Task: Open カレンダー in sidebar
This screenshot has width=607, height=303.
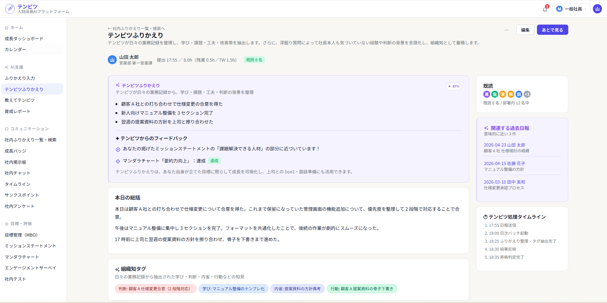Action: click(32, 49)
